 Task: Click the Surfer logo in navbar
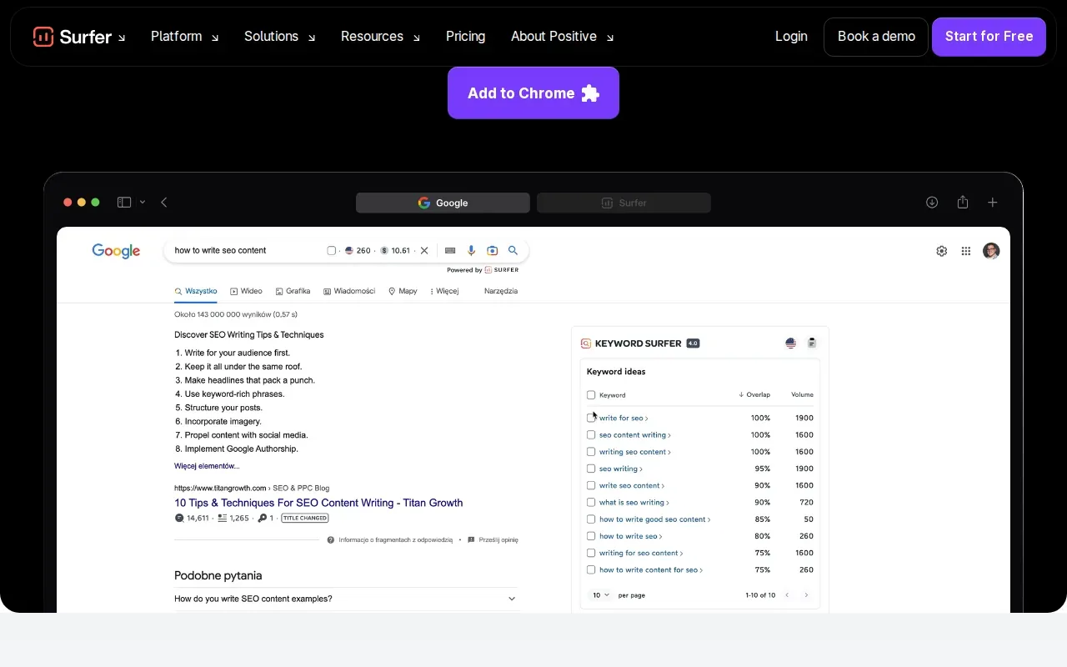[73, 37]
